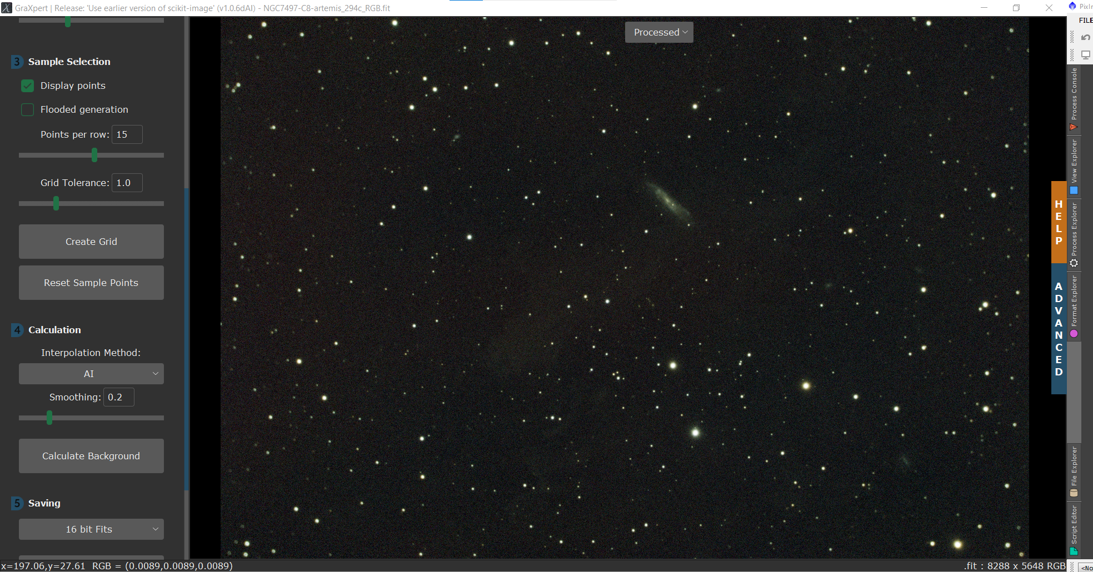
Task: Open the View Explorer side tab
Action: click(x=1074, y=166)
